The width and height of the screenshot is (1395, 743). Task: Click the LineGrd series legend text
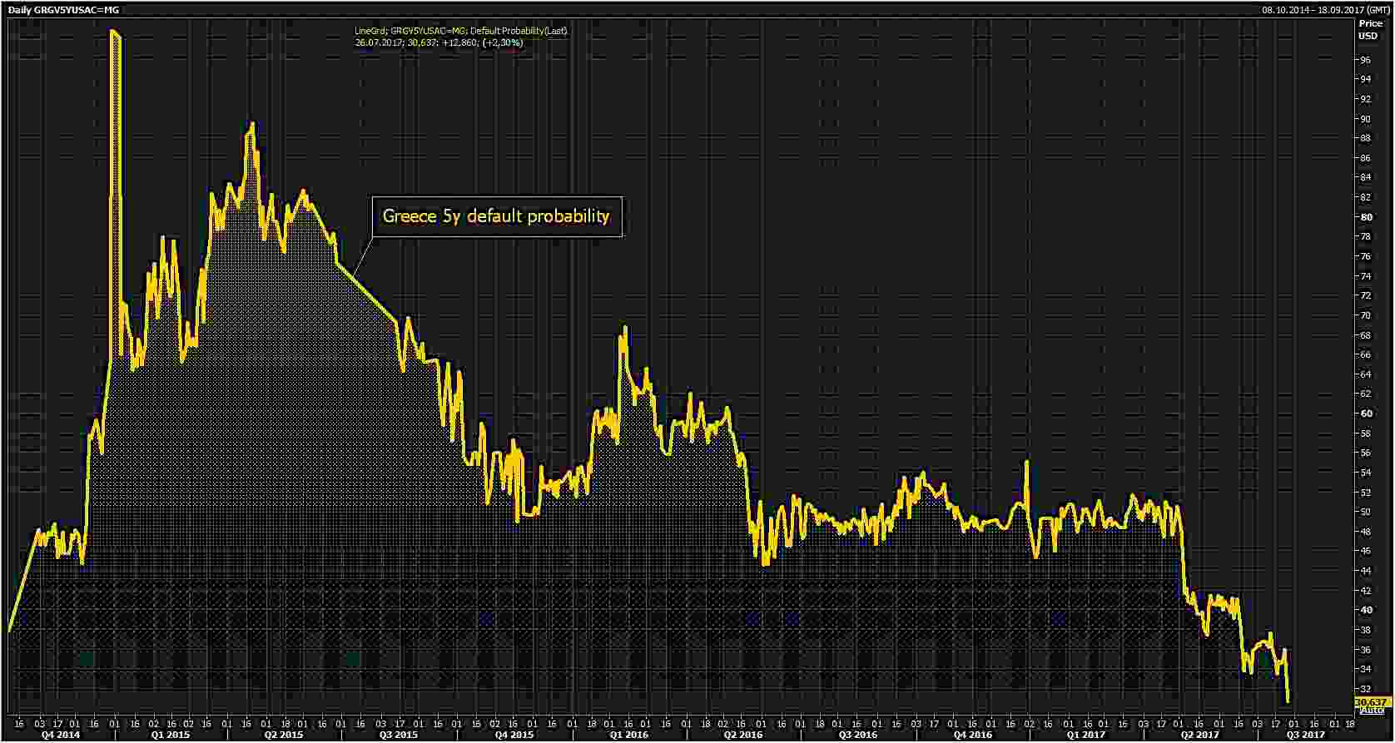point(460,31)
